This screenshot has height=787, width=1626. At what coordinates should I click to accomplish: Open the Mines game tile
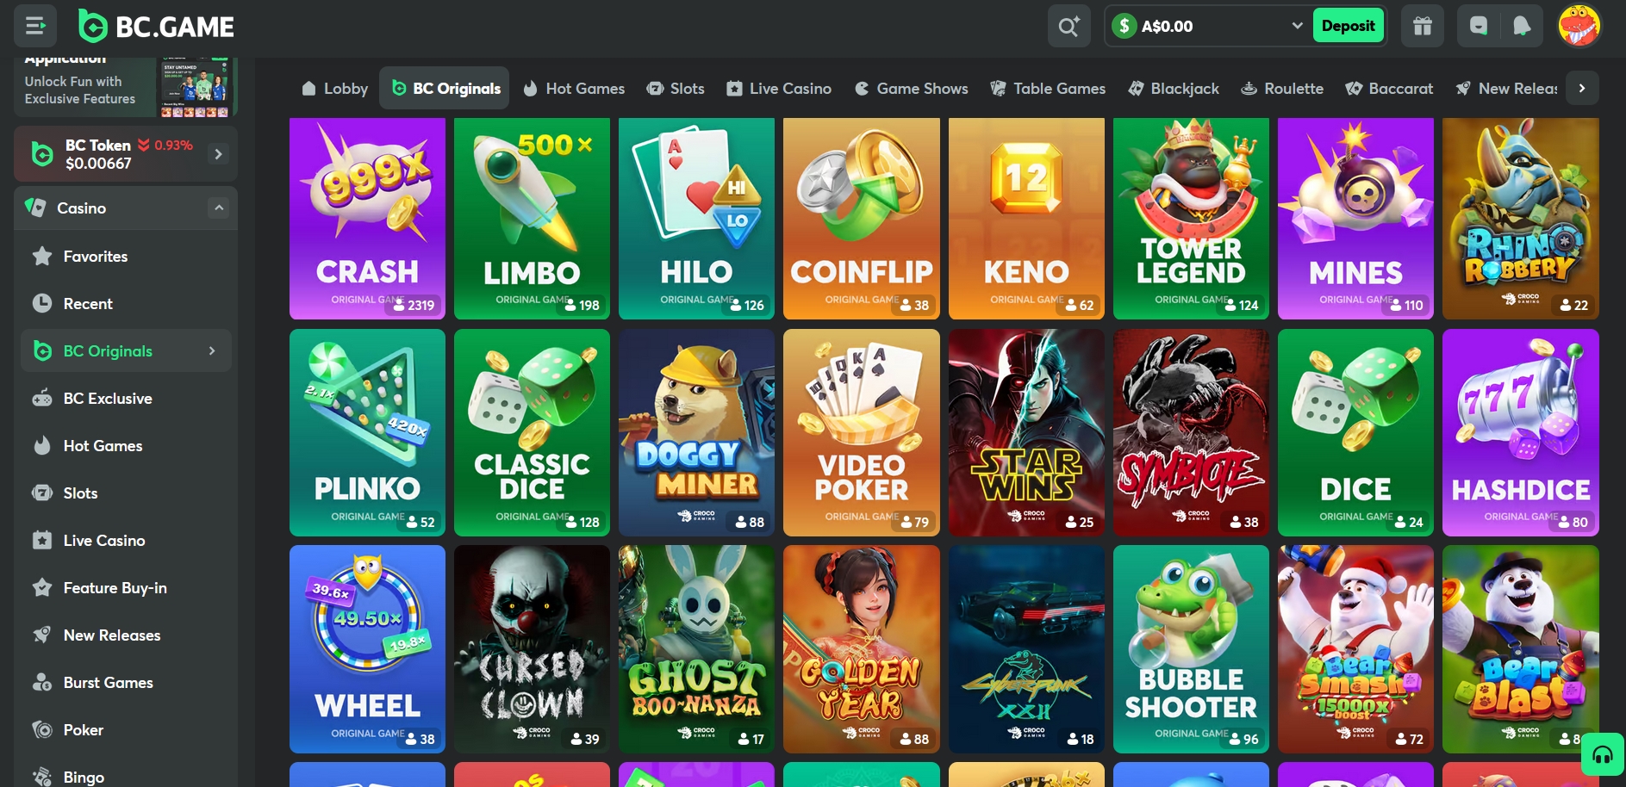point(1355,219)
